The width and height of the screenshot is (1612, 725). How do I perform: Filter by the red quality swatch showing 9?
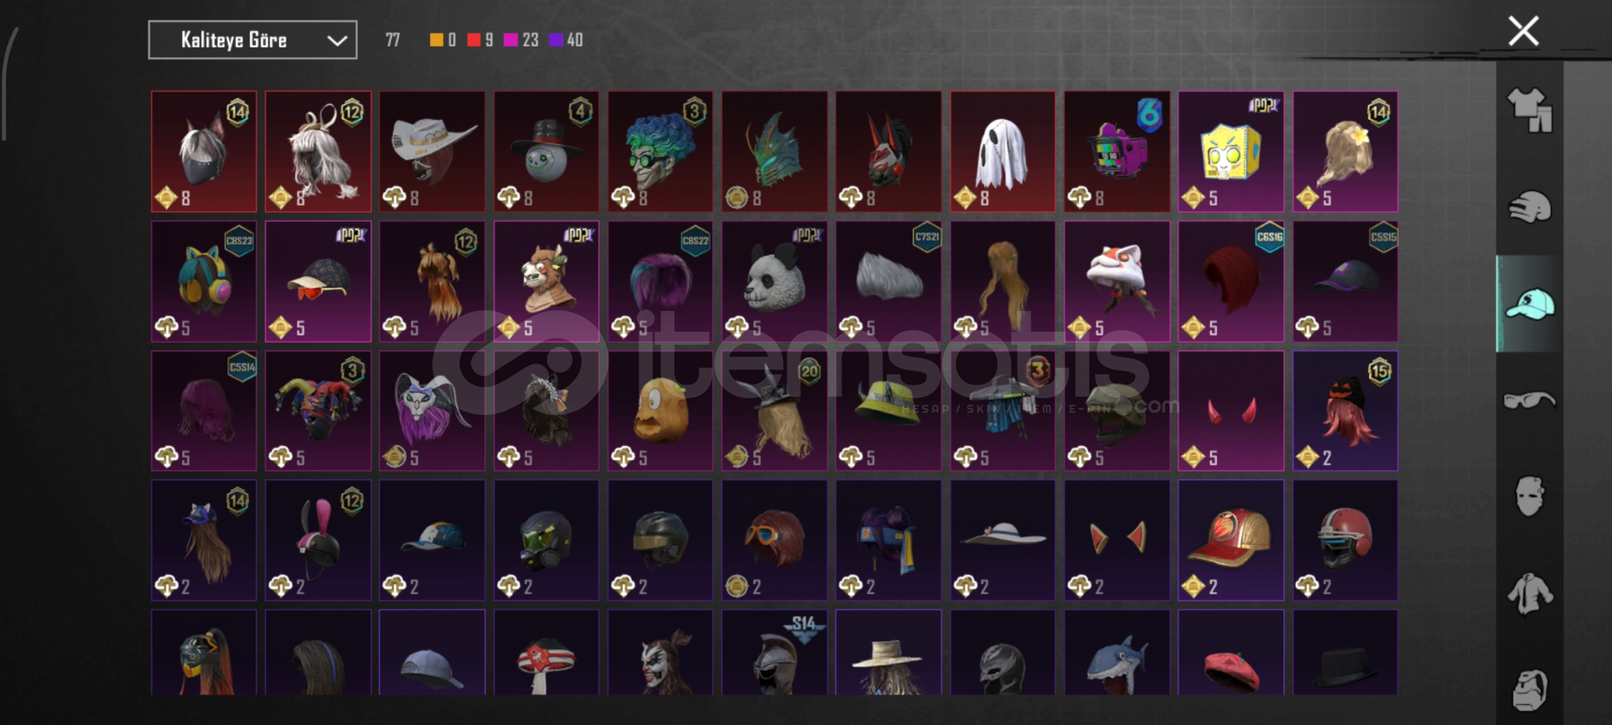click(x=480, y=40)
